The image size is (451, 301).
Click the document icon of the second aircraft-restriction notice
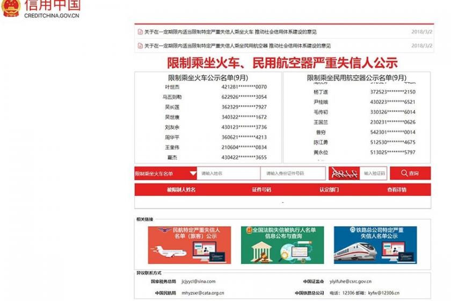[140, 46]
